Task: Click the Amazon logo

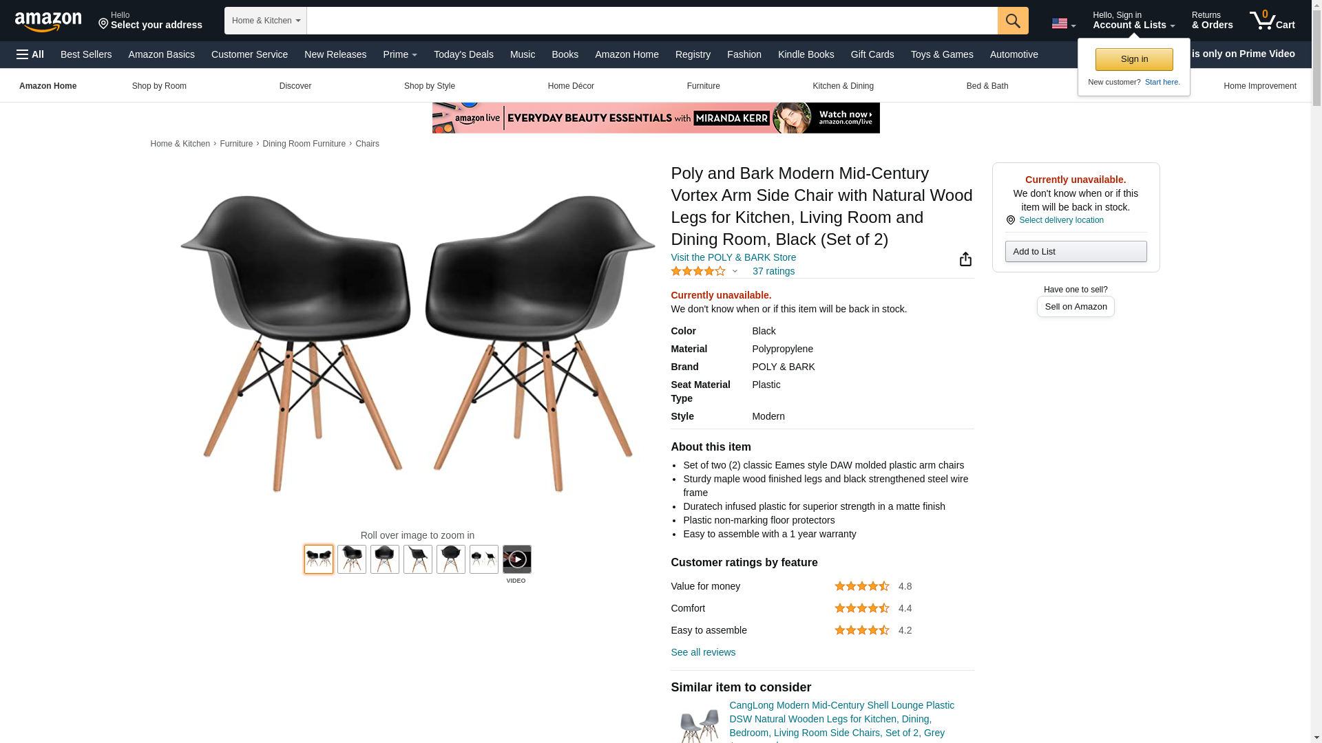Action: [48, 21]
